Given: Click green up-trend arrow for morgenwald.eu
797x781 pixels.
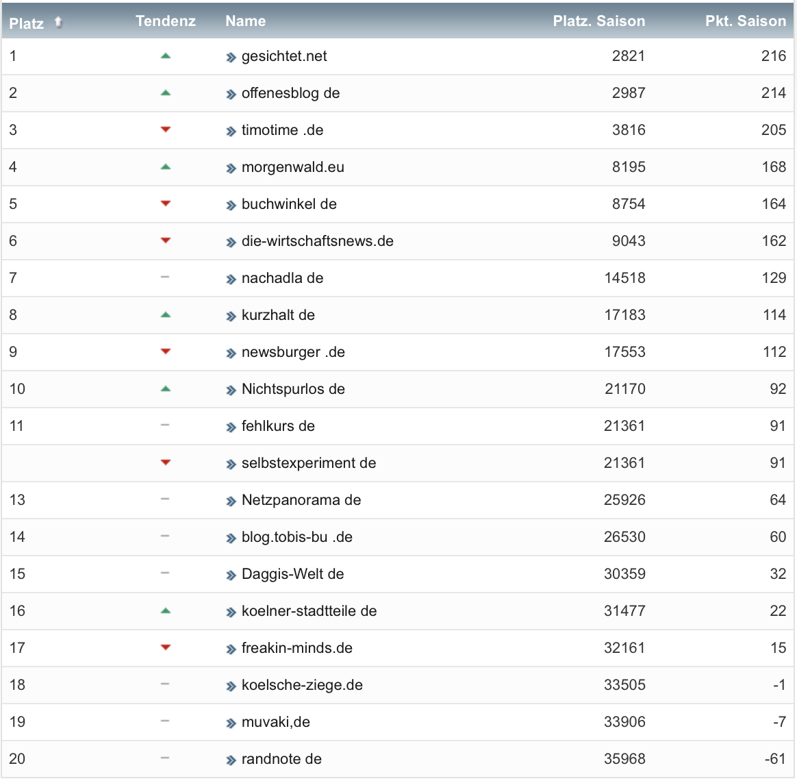Looking at the screenshot, I should click(165, 166).
